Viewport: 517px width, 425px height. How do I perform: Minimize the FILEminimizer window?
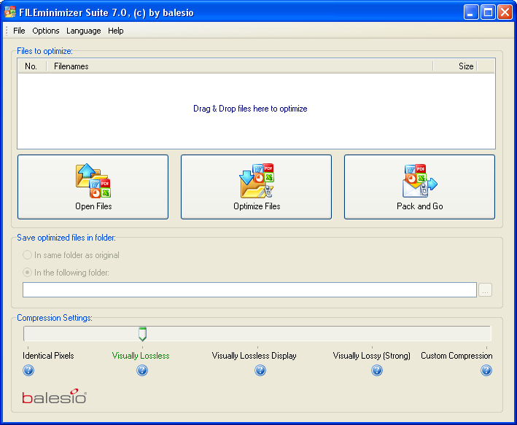point(471,12)
